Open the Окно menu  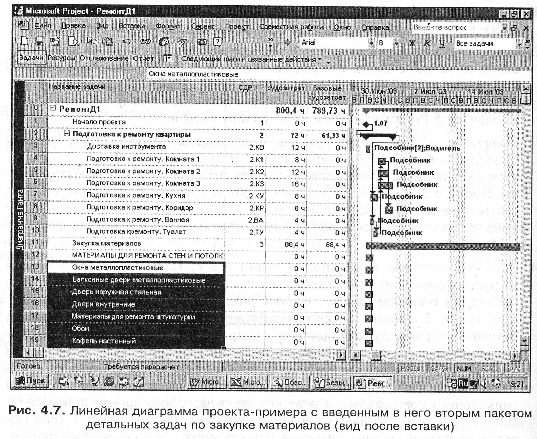342,27
